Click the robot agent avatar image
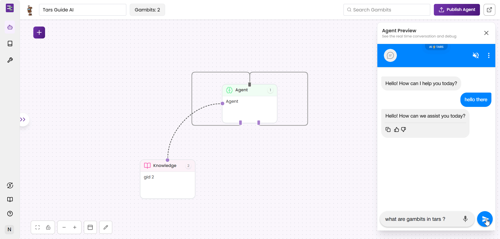The height and width of the screenshot is (239, 500). (x=30, y=10)
